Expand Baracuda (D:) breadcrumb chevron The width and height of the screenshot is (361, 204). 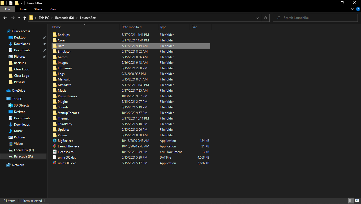tap(77, 18)
